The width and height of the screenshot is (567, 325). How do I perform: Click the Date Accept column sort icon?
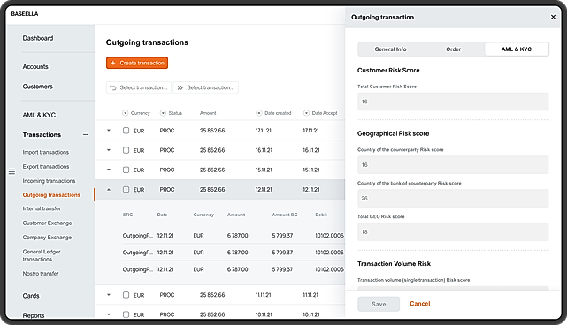pos(306,113)
